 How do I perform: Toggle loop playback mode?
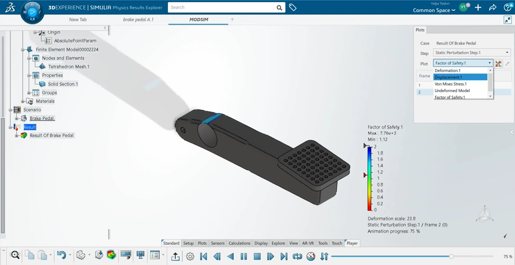pyautogui.click(x=297, y=256)
